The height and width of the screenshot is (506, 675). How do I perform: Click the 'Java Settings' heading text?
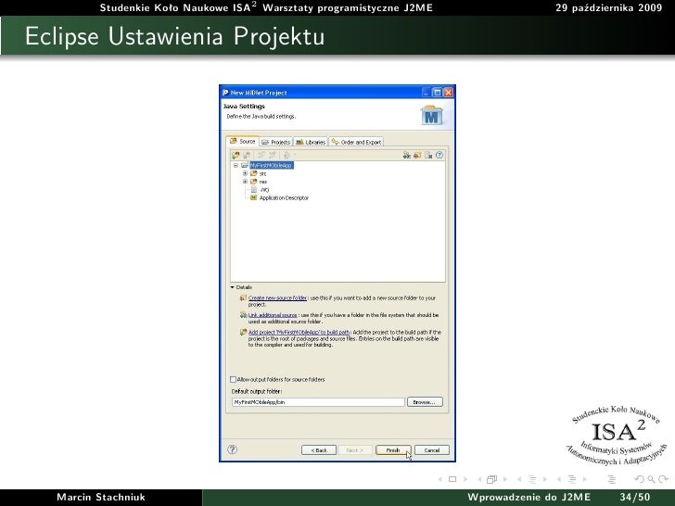244,107
